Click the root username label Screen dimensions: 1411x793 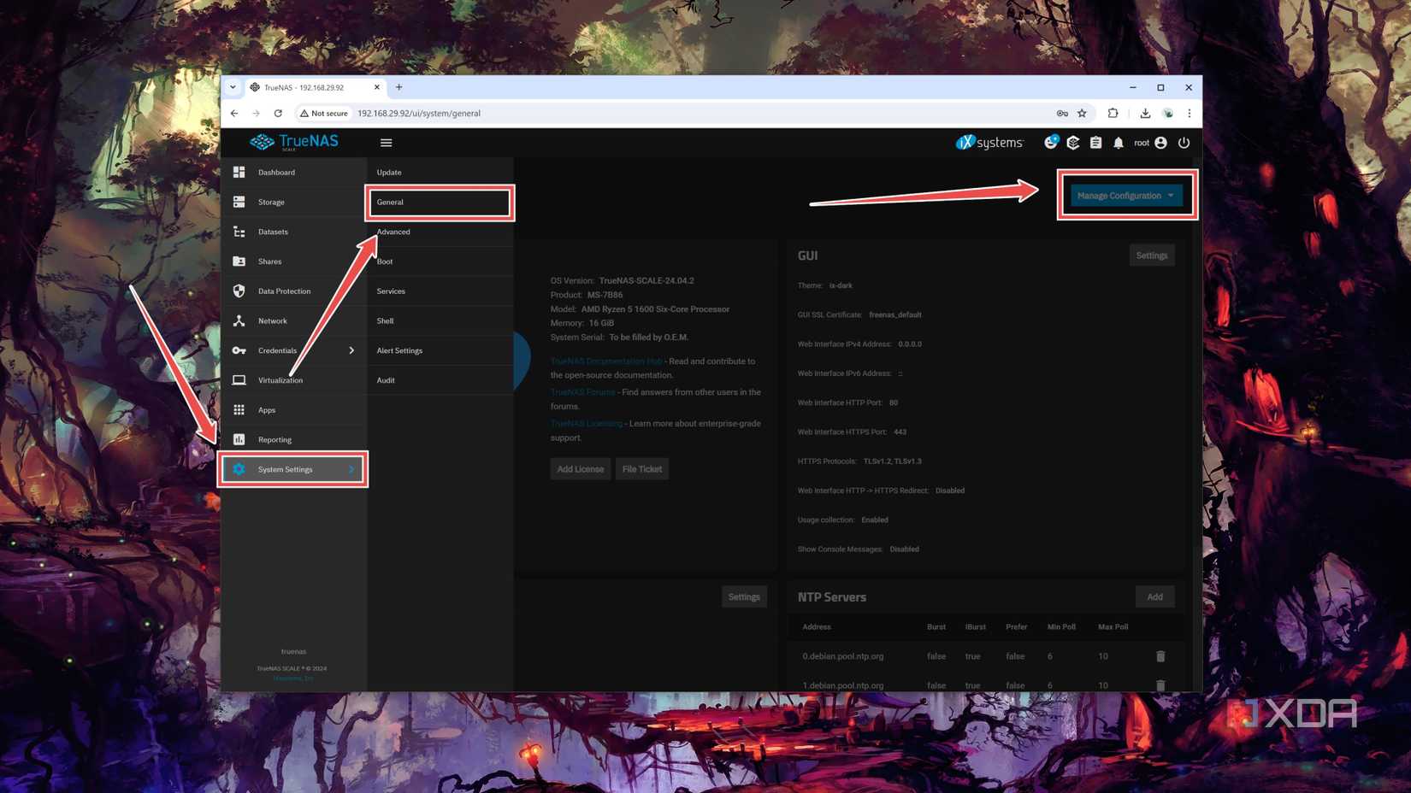[1142, 143]
